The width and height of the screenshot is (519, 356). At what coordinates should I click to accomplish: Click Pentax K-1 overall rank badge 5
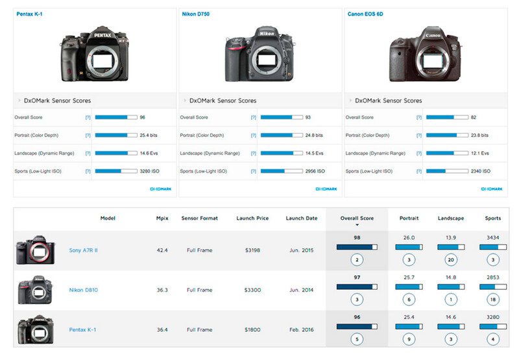coord(357,339)
